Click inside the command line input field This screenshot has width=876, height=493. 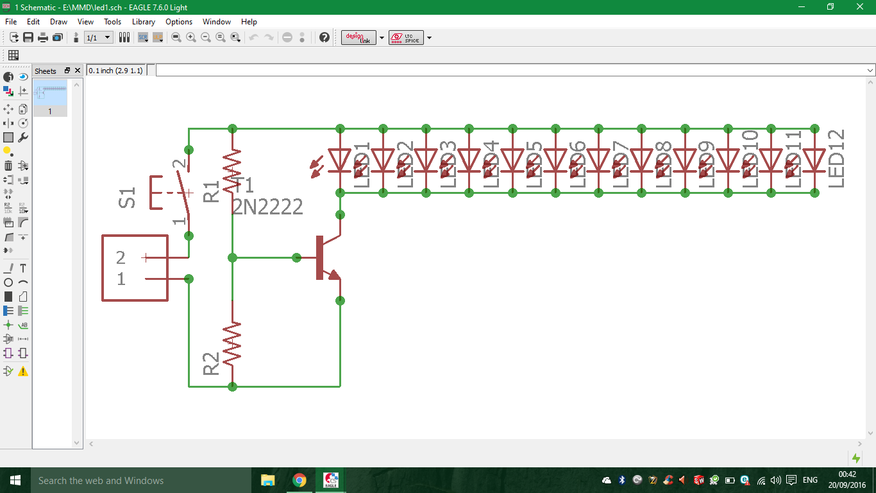[510, 70]
